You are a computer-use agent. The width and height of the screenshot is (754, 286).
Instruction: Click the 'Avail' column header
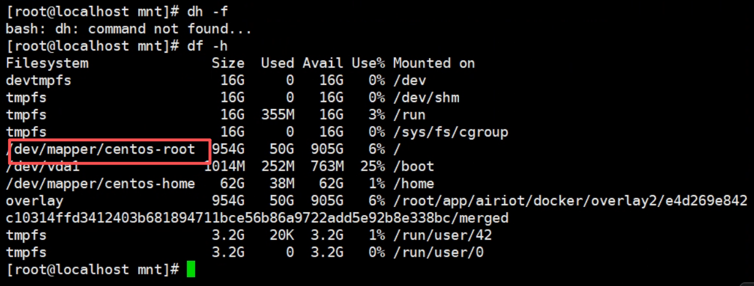coord(323,63)
